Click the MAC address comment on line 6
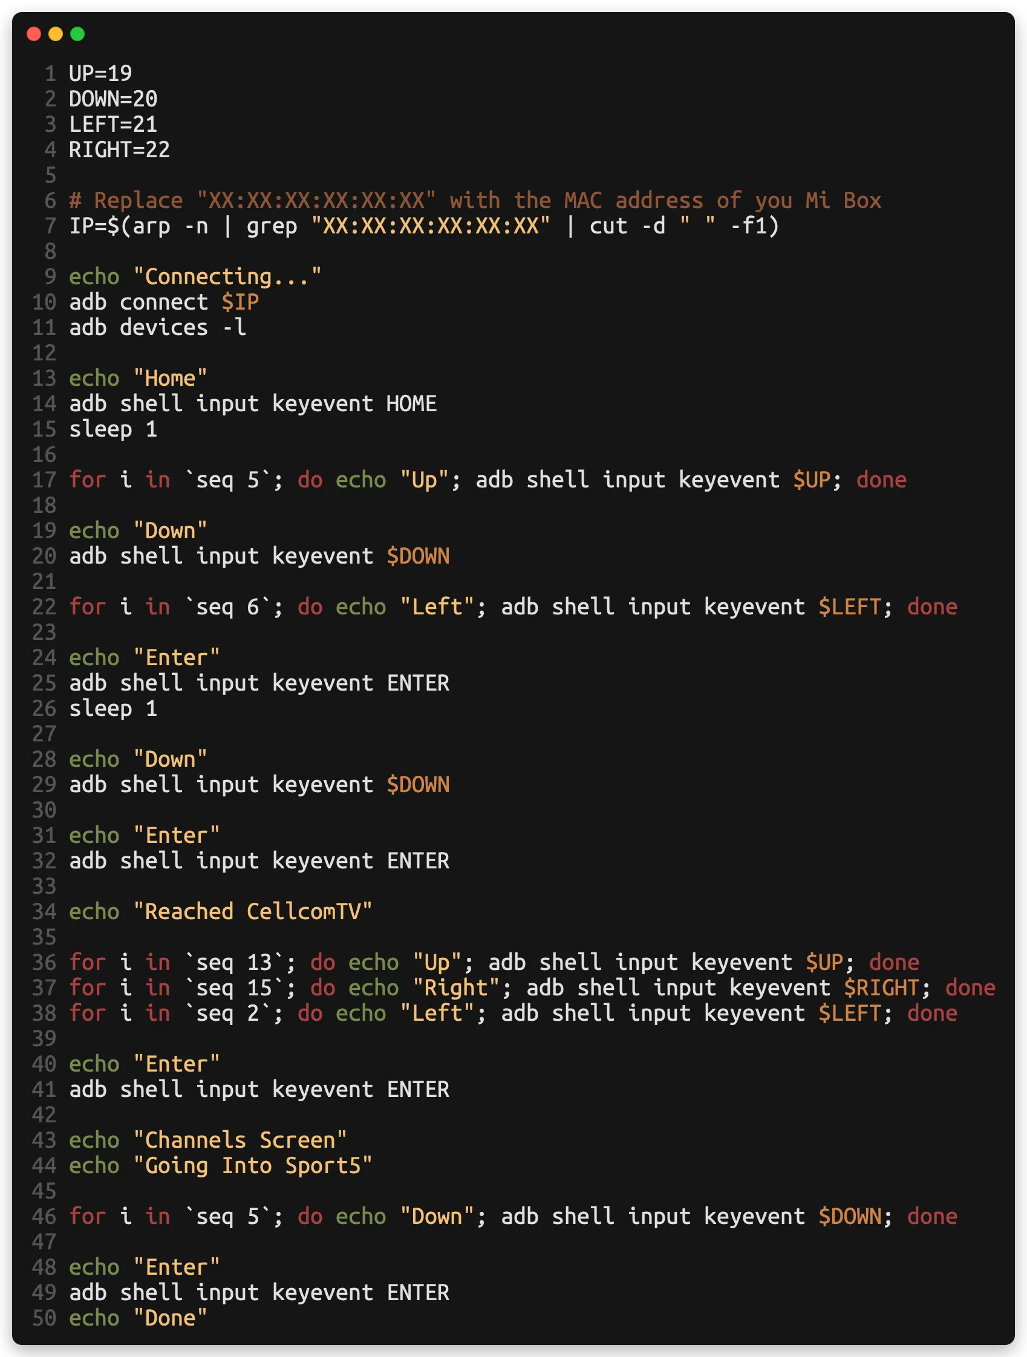The height and width of the screenshot is (1357, 1027). pos(475,201)
